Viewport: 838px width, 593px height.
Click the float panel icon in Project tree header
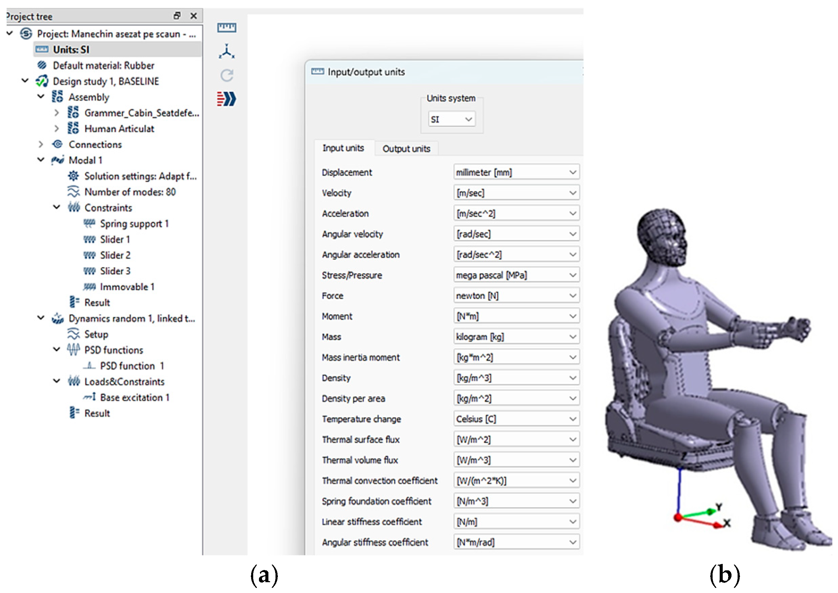[x=177, y=16]
